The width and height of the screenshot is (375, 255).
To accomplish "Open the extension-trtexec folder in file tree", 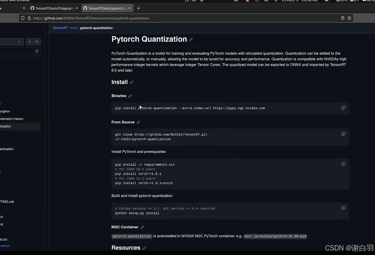I will pyautogui.click(x=12, y=119).
